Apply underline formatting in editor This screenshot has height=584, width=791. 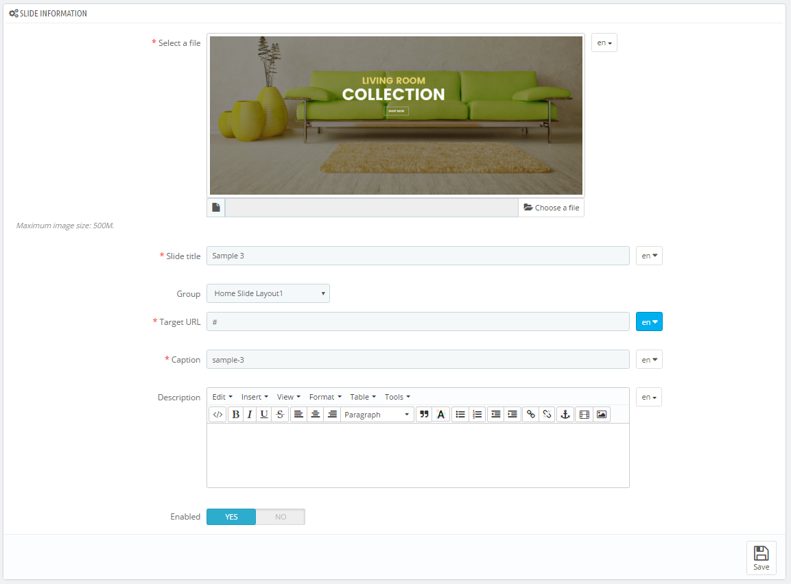tap(264, 414)
